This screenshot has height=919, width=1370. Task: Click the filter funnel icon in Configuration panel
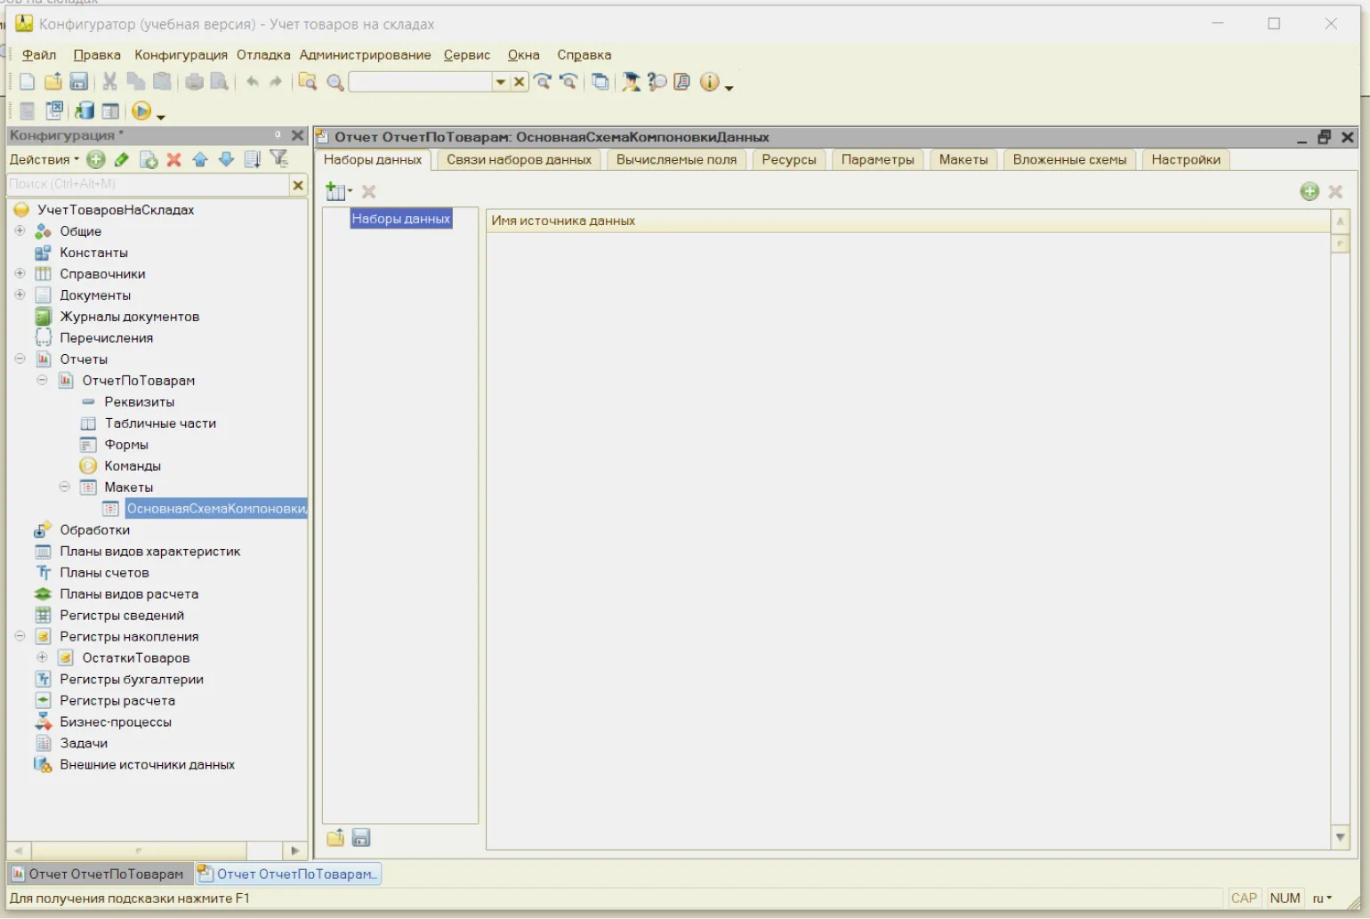tap(279, 159)
